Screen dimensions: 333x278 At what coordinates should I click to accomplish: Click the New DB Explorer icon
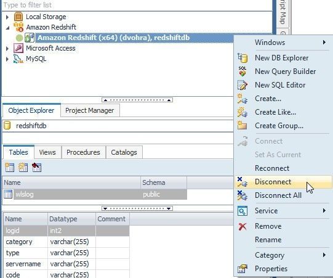pos(243,58)
